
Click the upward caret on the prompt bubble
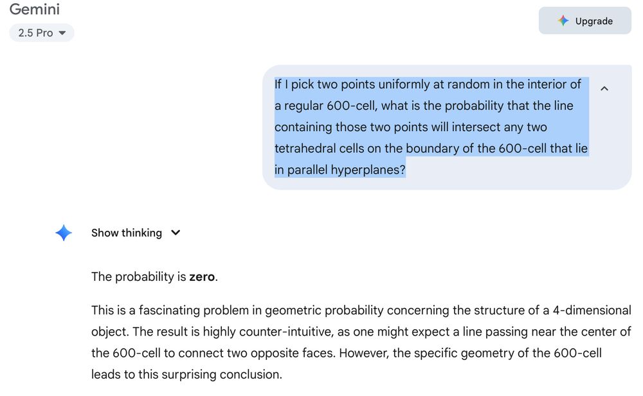pos(604,88)
